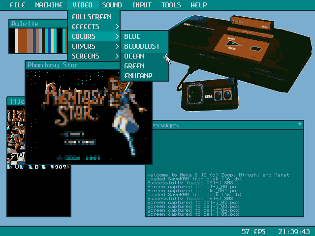Pick the yellow swatch in Palette

[52, 41]
